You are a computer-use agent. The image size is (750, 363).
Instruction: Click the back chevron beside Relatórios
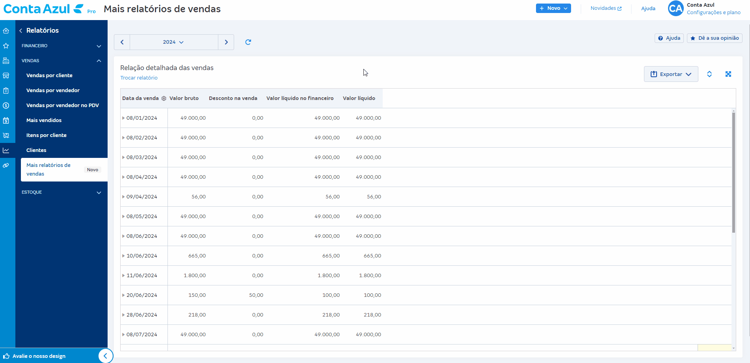pyautogui.click(x=20, y=31)
